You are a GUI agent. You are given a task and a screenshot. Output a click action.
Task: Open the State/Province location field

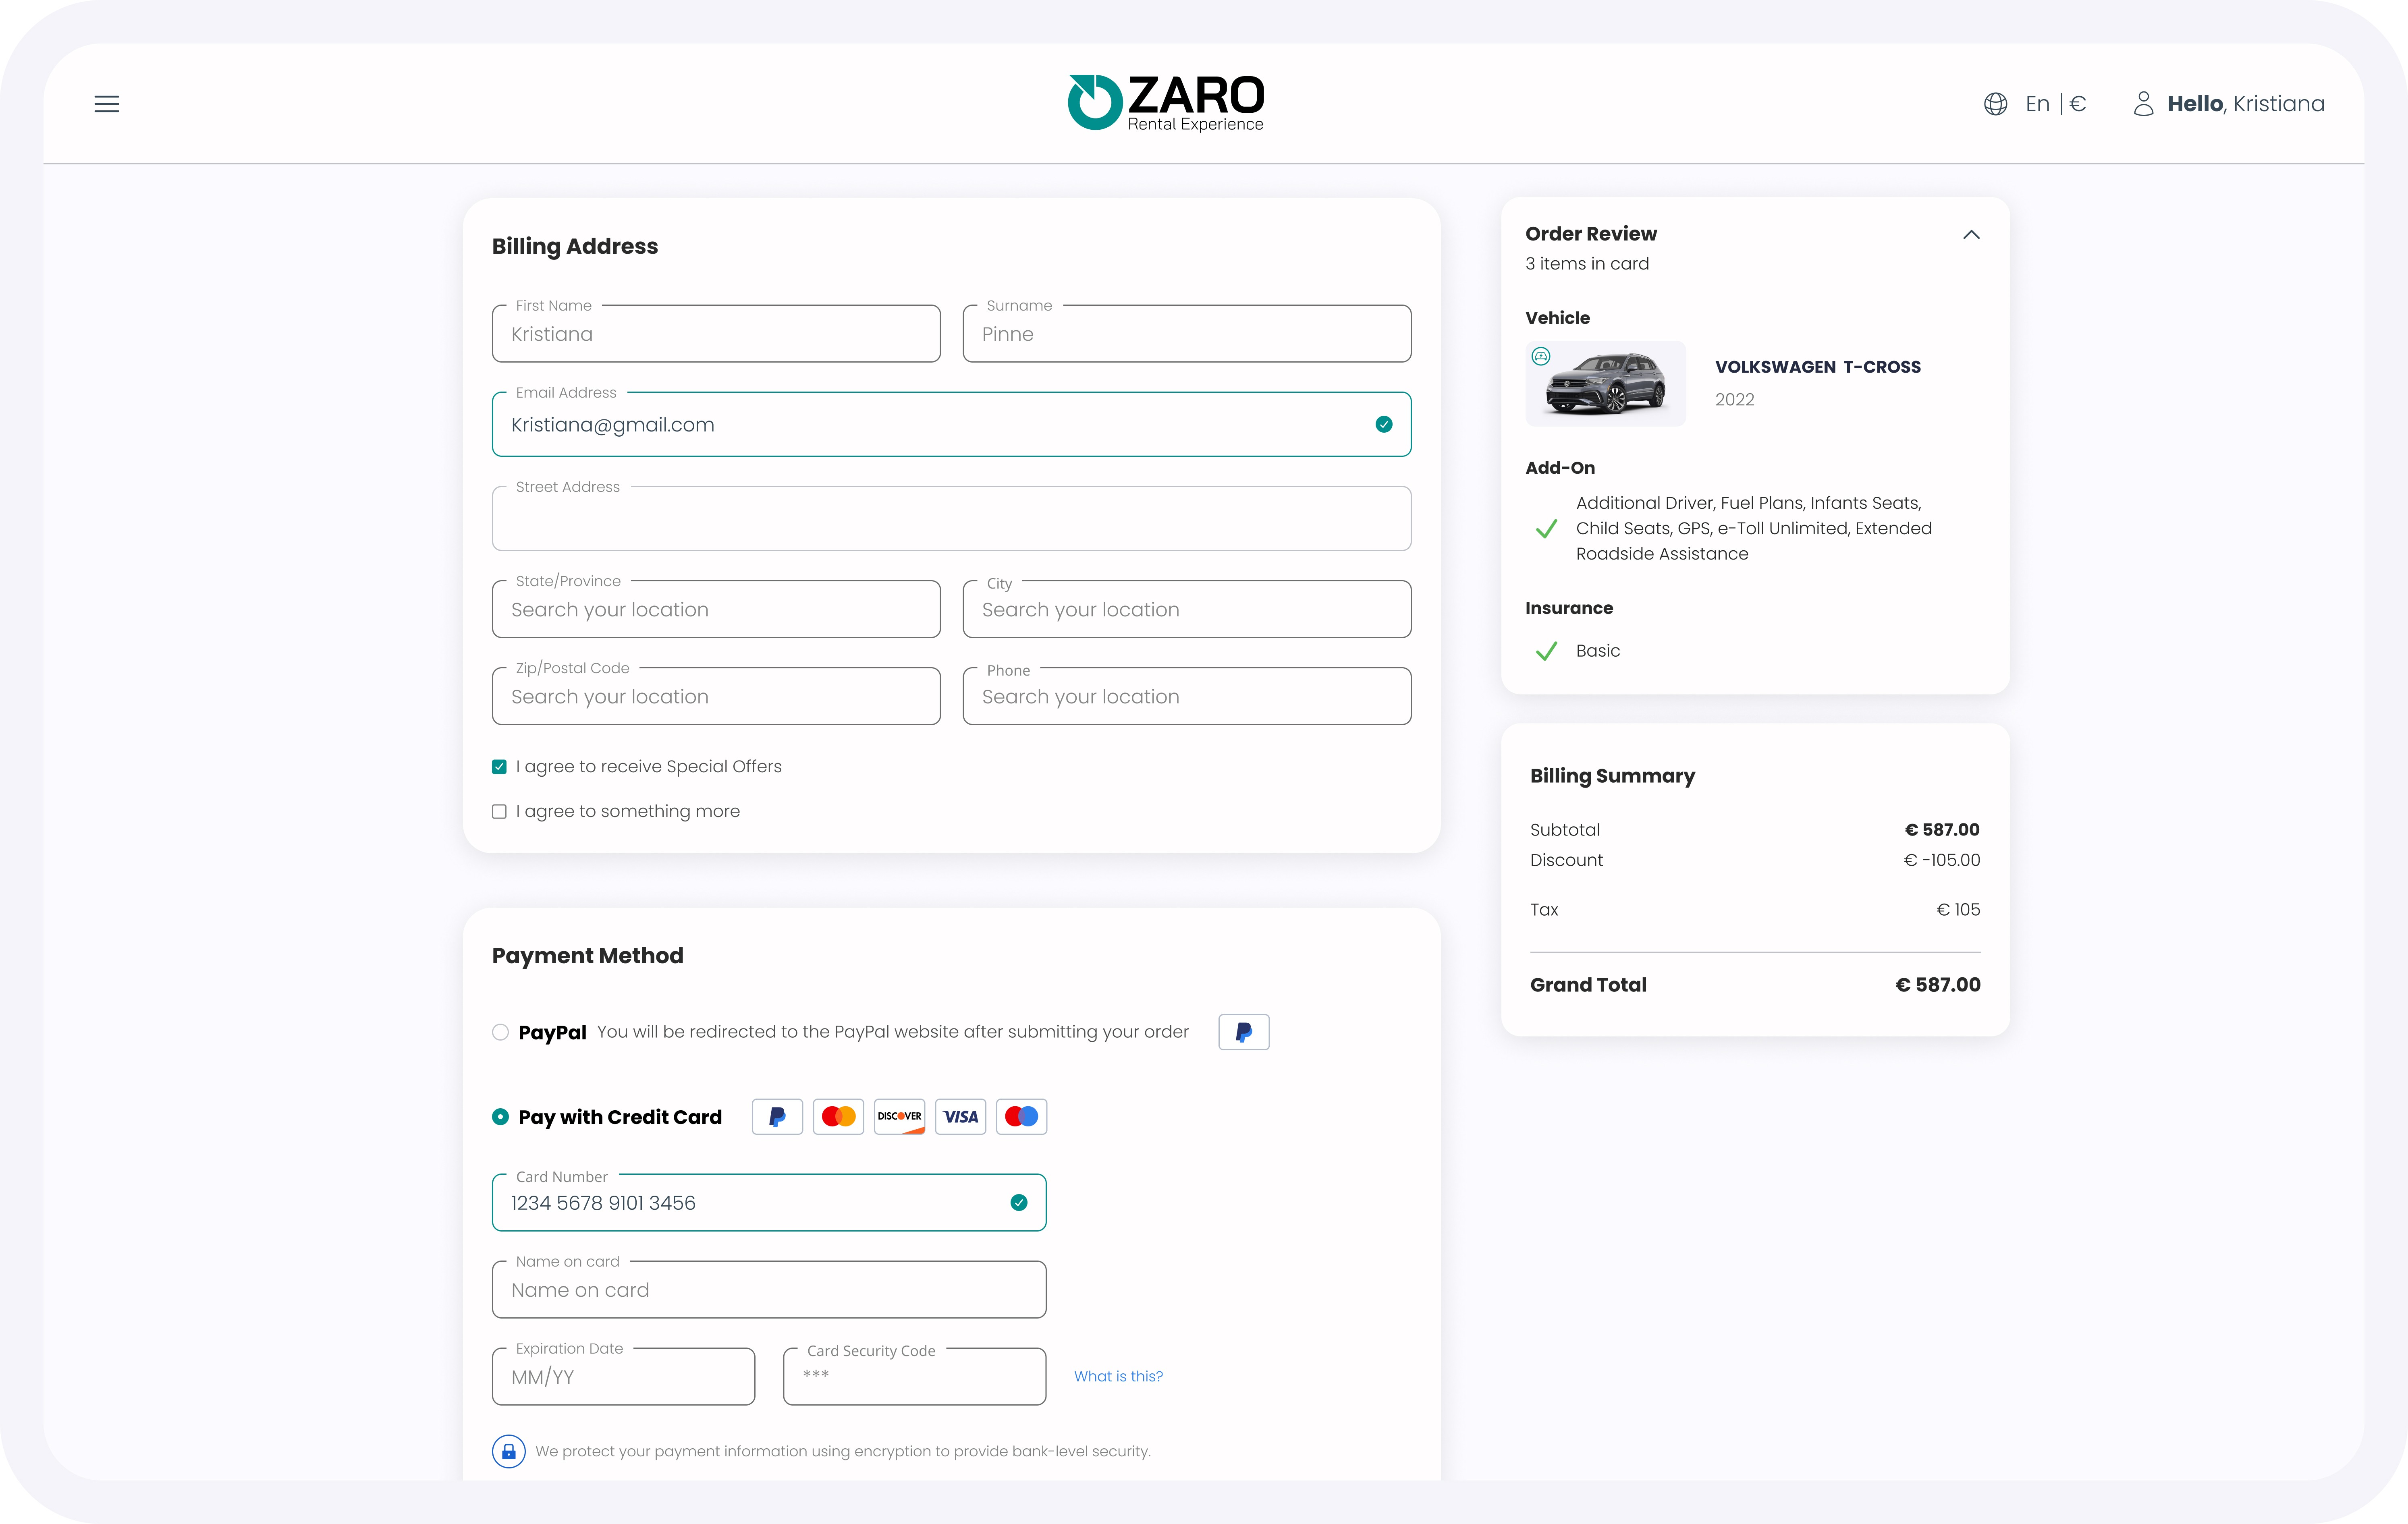[716, 610]
